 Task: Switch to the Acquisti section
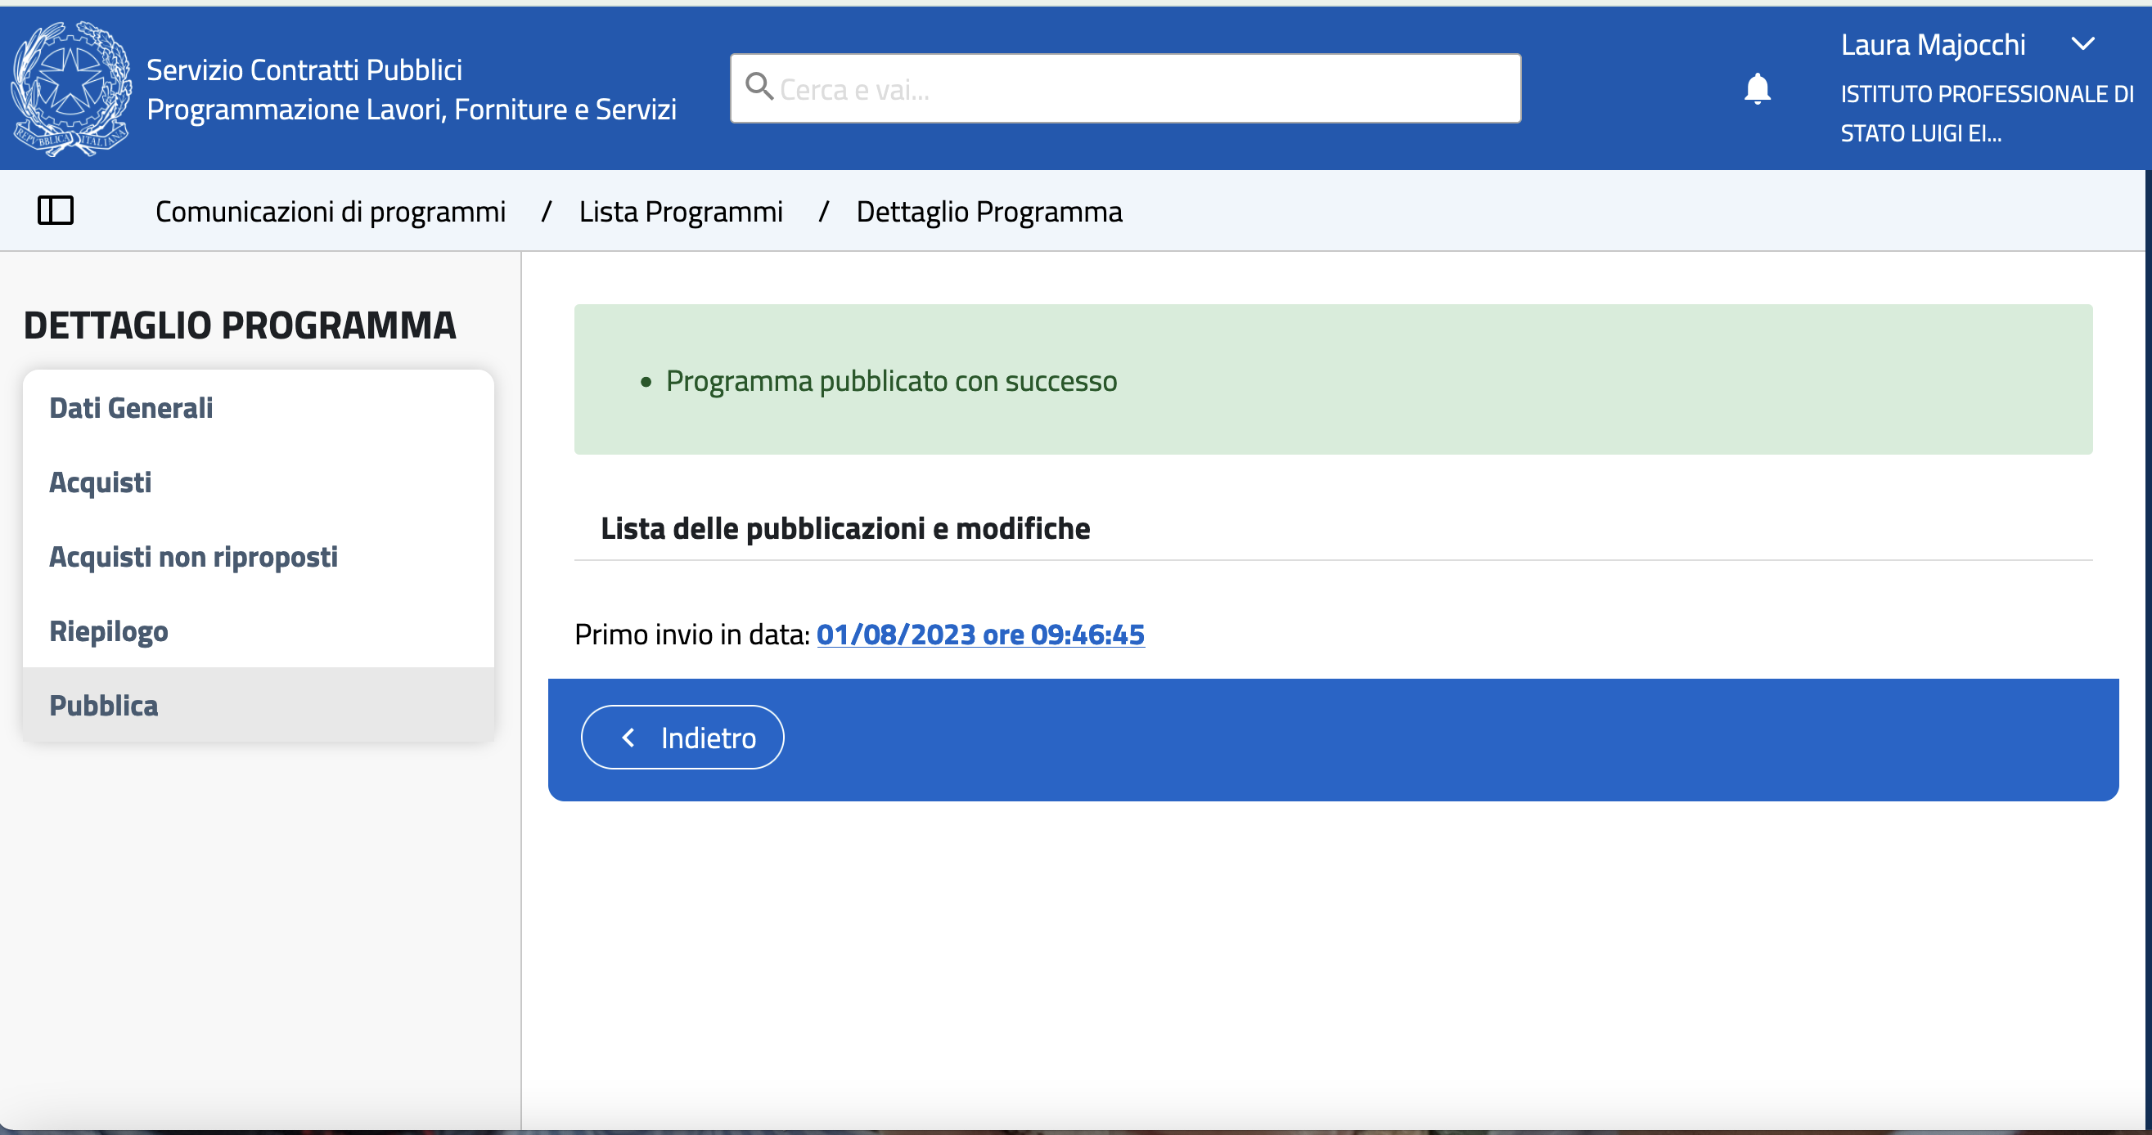(x=101, y=482)
